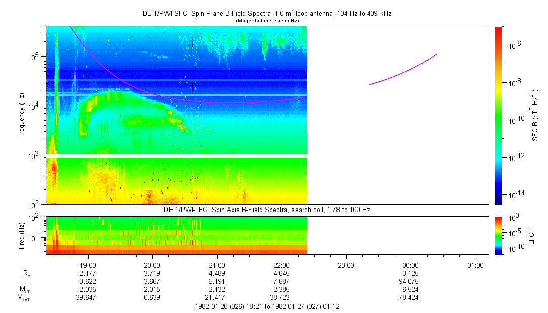Image resolution: width=548 pixels, height=313 pixels.
Task: Click the 01:00 time tick label
Action: (x=475, y=265)
